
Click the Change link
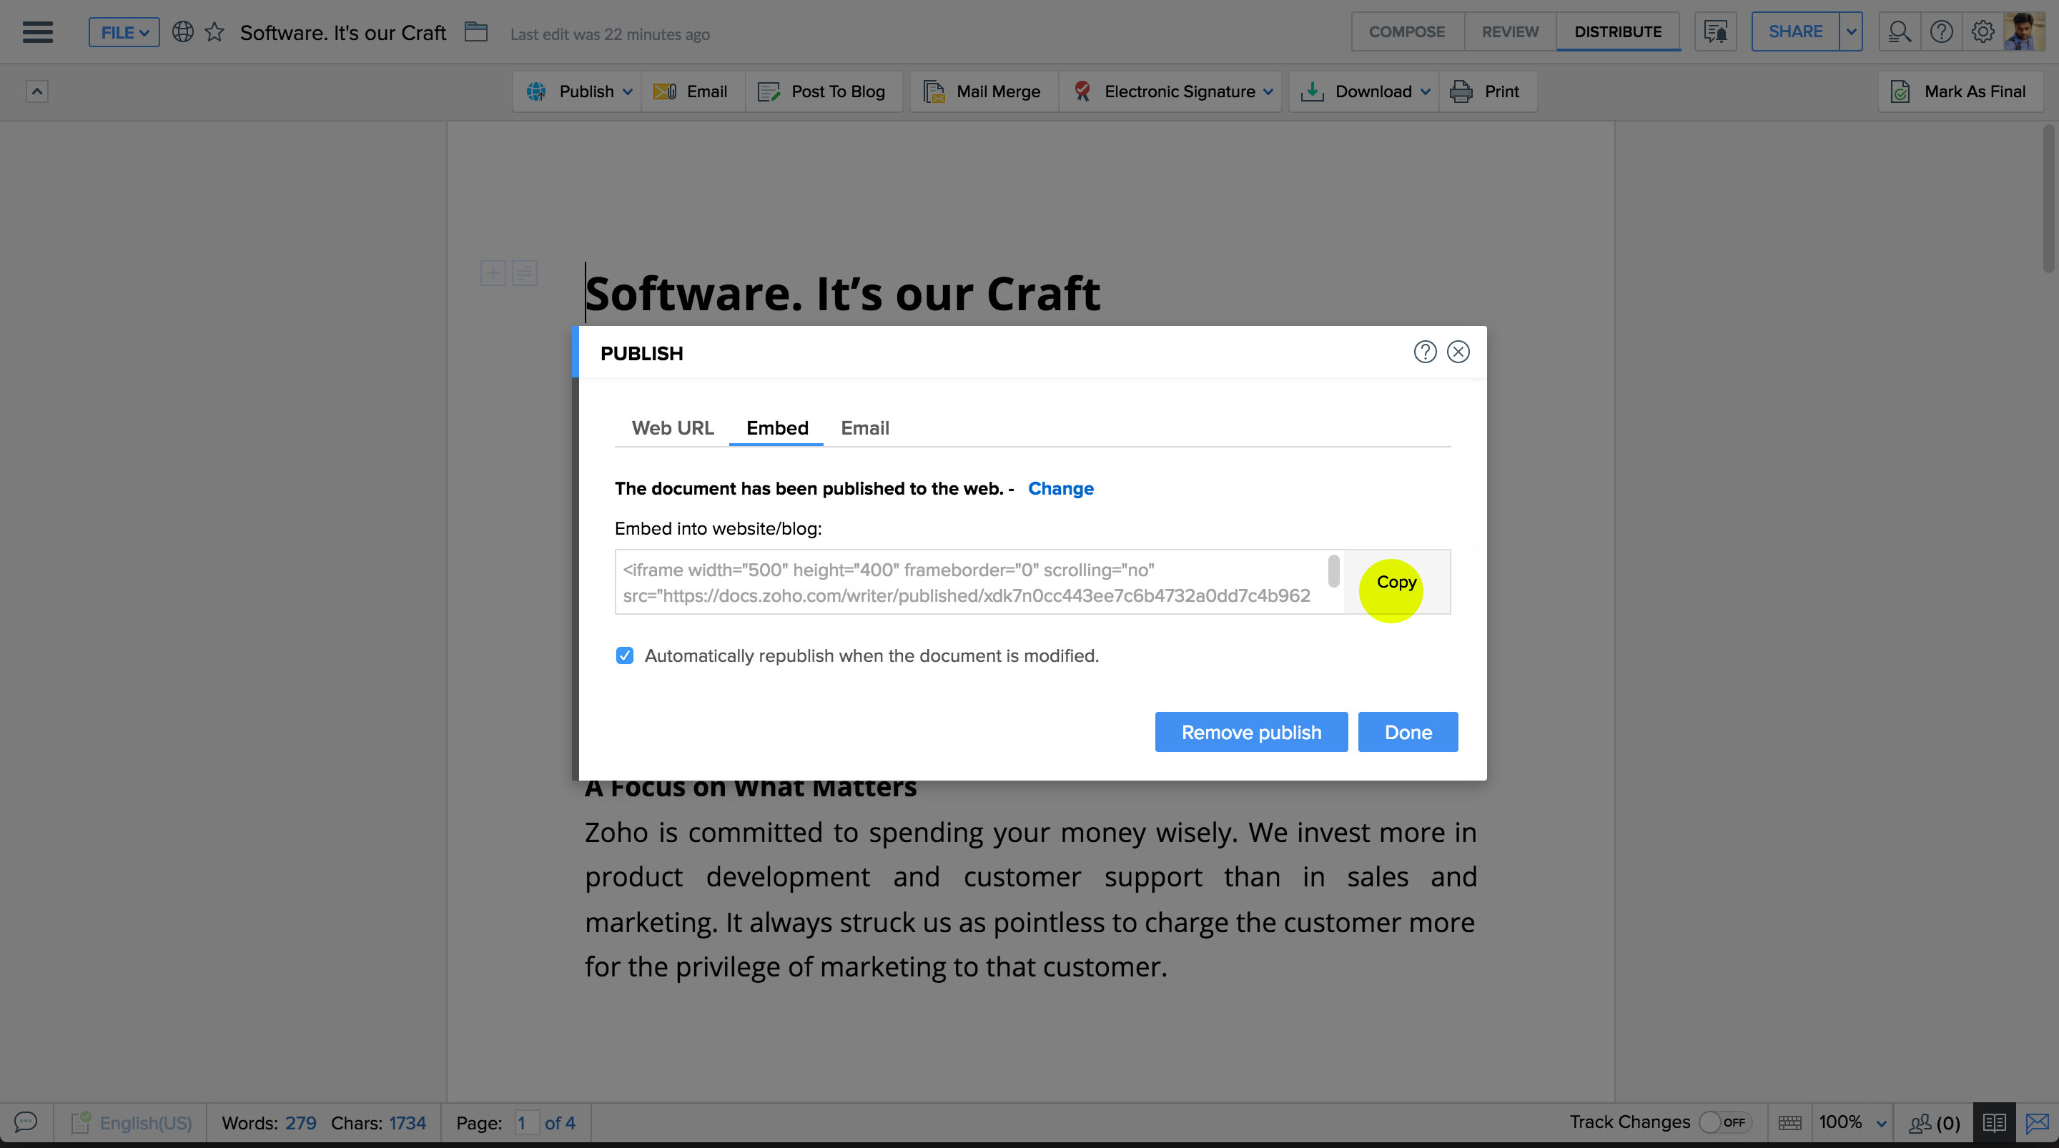pyautogui.click(x=1060, y=488)
